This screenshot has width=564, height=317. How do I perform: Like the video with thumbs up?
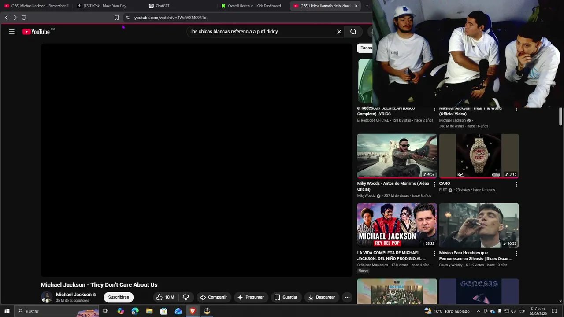(x=165, y=297)
